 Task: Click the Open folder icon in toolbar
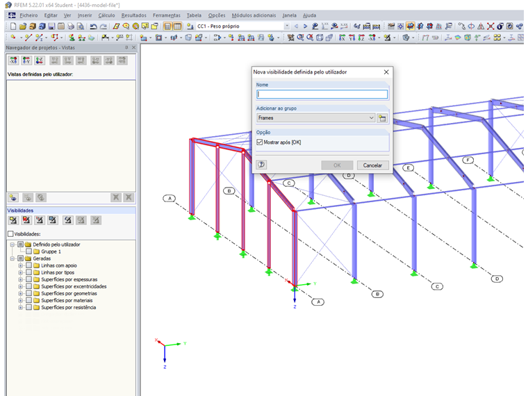point(22,26)
